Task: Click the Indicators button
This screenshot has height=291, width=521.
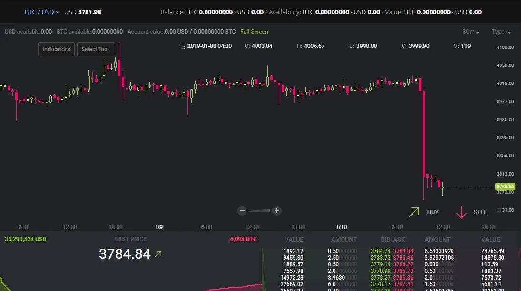Action: click(x=56, y=49)
